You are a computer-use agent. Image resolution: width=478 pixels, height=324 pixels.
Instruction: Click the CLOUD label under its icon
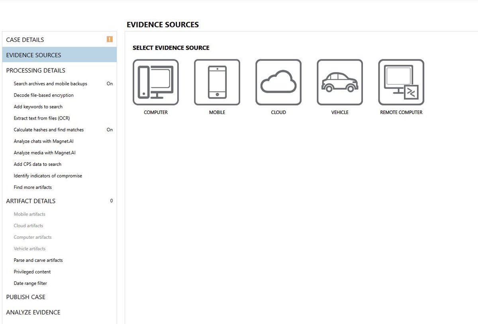(278, 112)
